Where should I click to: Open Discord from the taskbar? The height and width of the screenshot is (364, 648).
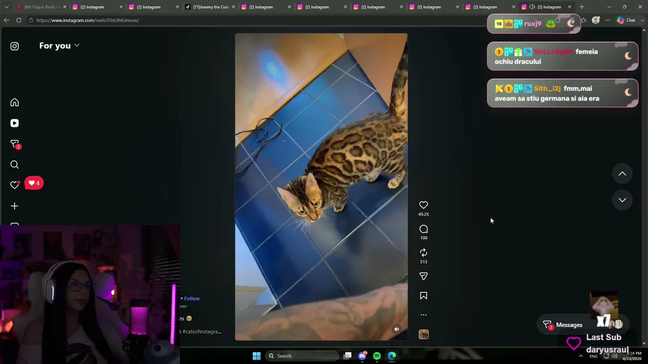[x=362, y=356]
